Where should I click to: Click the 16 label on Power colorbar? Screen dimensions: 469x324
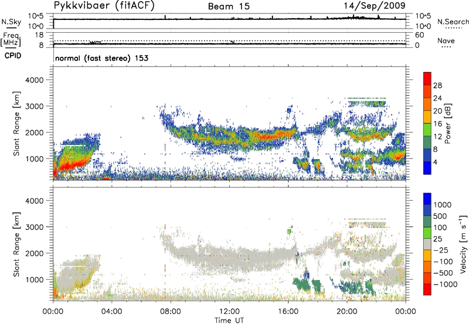click(437, 124)
